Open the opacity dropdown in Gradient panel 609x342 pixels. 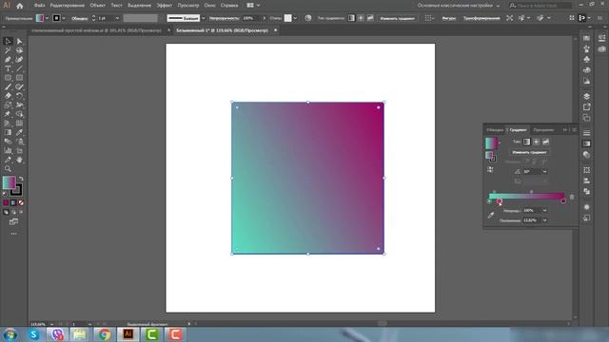(x=544, y=211)
